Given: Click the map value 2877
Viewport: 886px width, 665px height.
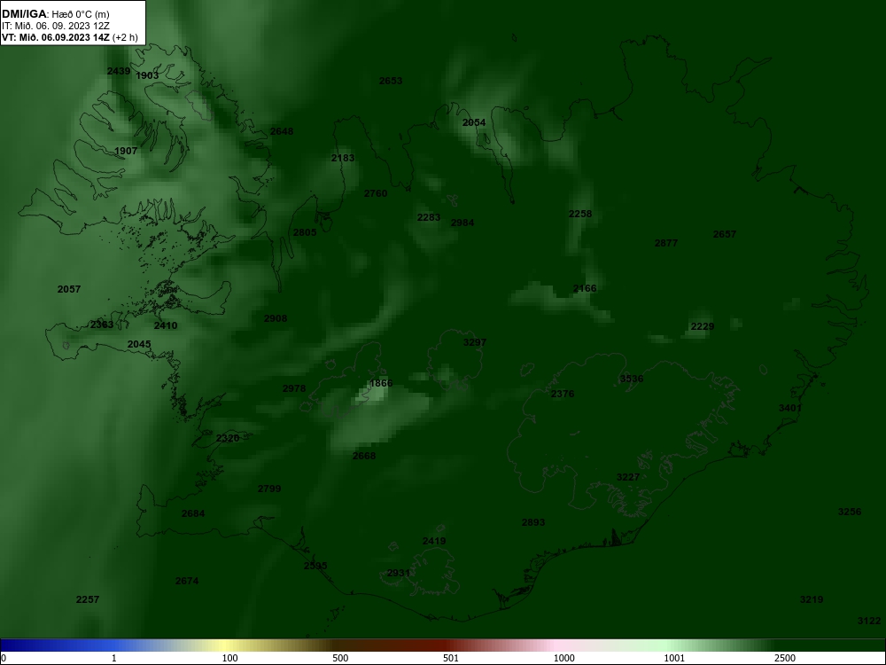Looking at the screenshot, I should pyautogui.click(x=666, y=243).
